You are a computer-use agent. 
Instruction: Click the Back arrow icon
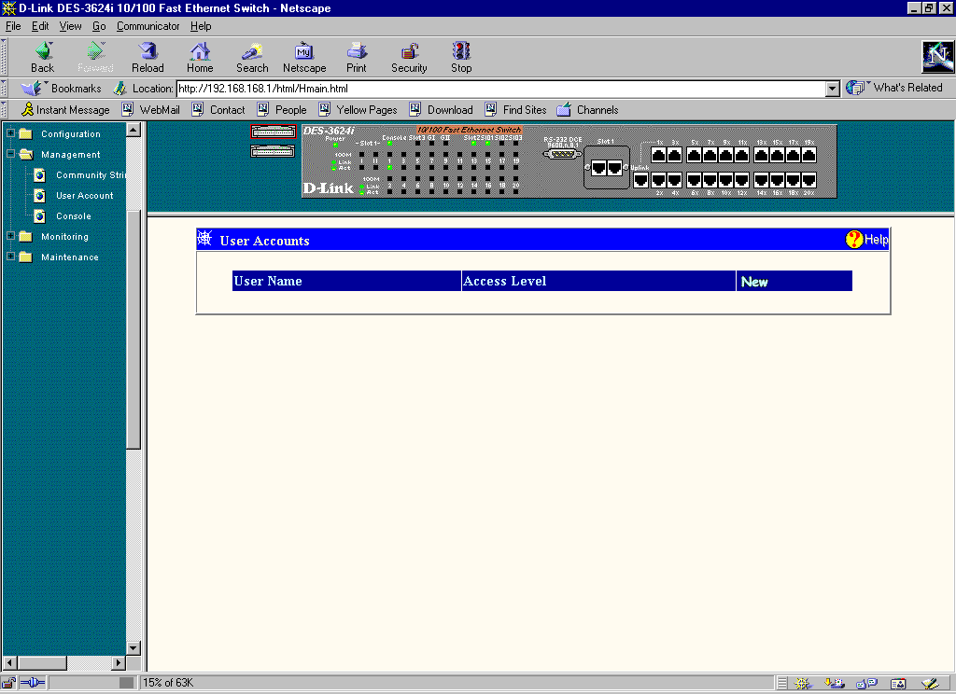point(43,51)
